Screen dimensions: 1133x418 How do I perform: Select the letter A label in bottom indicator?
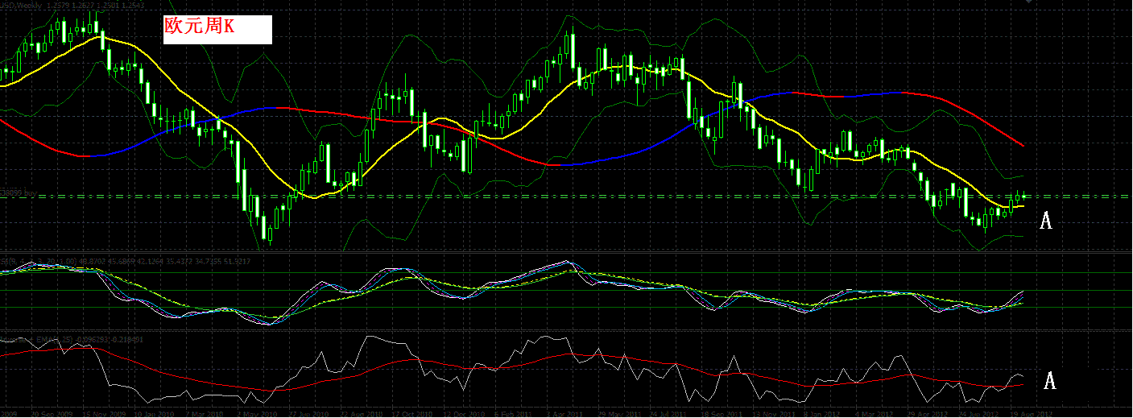pyautogui.click(x=1048, y=381)
